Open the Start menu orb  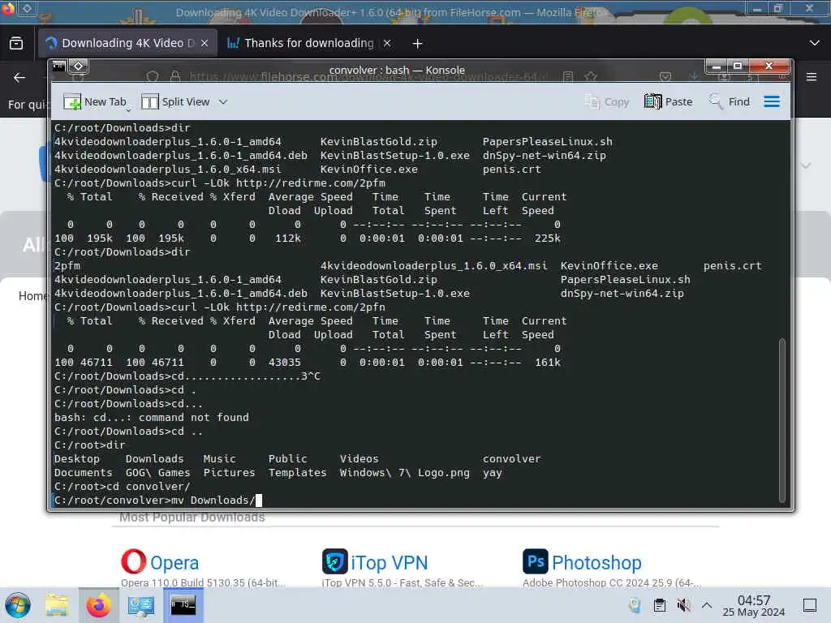(x=18, y=605)
